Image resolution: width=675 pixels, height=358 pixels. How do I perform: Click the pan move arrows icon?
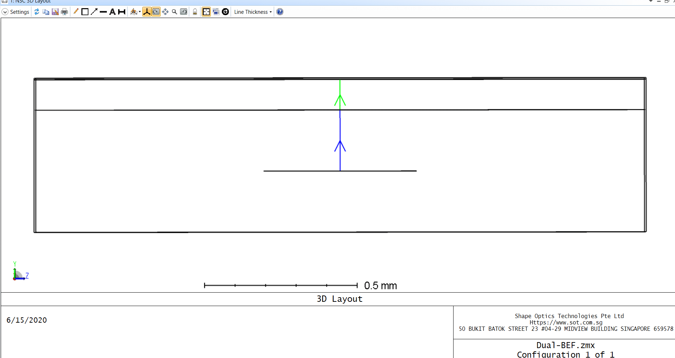point(165,12)
